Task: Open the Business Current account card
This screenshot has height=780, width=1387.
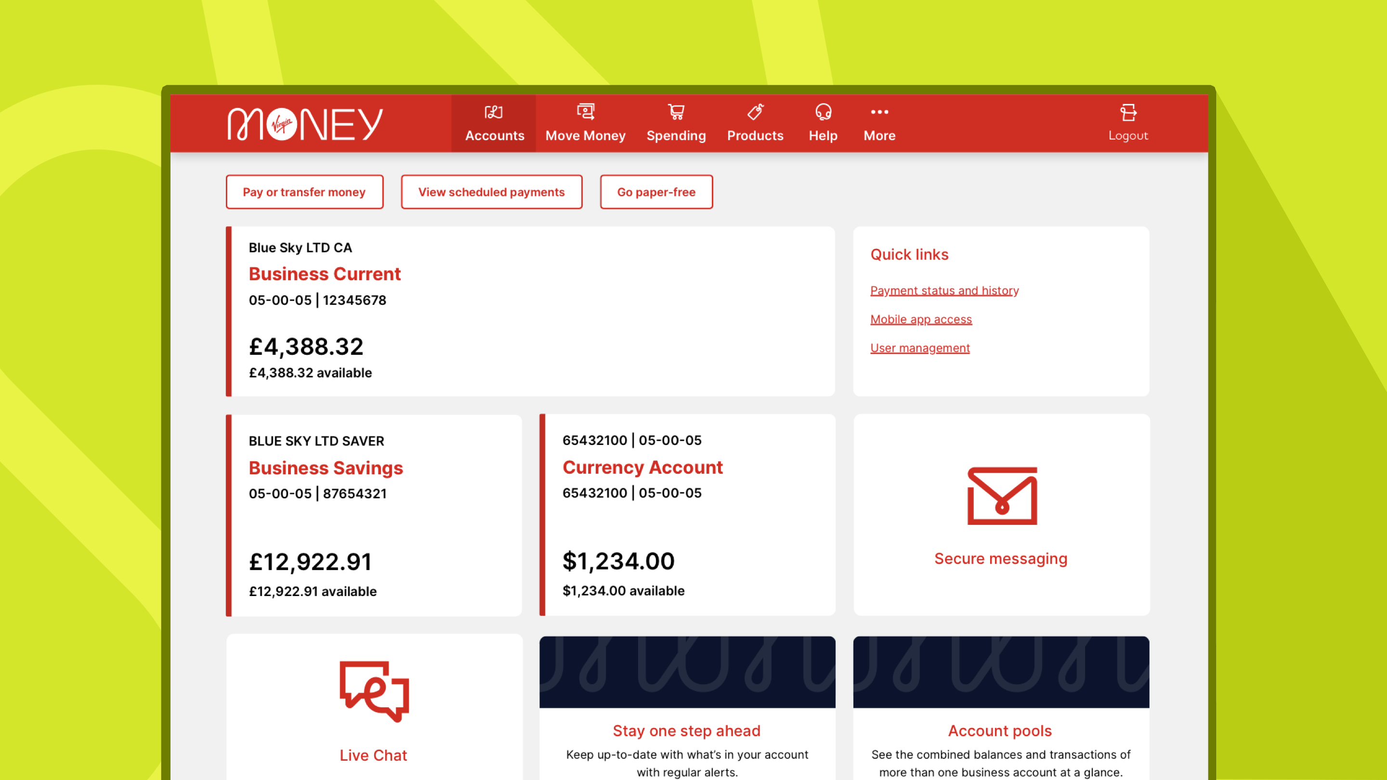Action: tap(325, 274)
